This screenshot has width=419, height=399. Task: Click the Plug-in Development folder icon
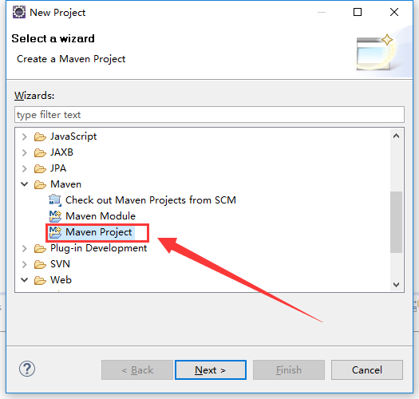tap(40, 248)
